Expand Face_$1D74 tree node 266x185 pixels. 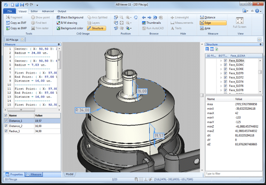[x=221, y=82]
